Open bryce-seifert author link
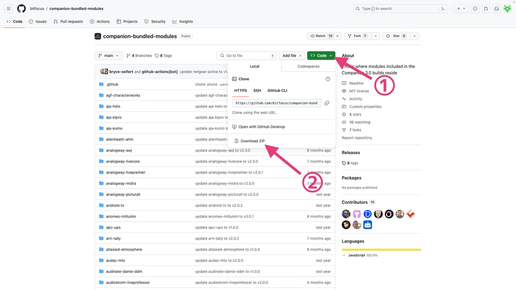Screen dimensions: 516x290 121,72
